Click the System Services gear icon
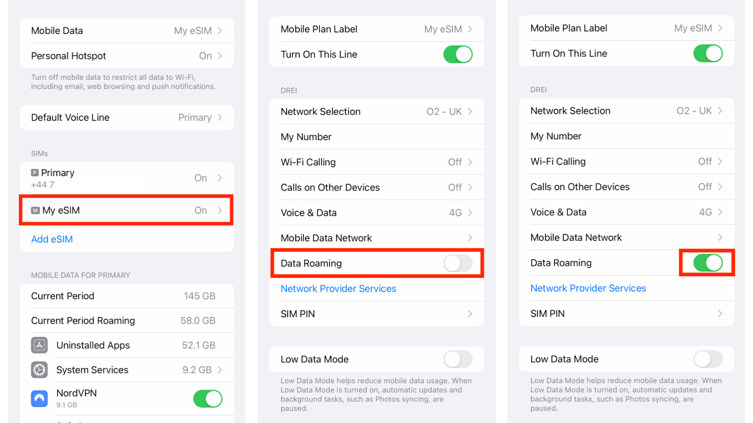 coord(39,370)
